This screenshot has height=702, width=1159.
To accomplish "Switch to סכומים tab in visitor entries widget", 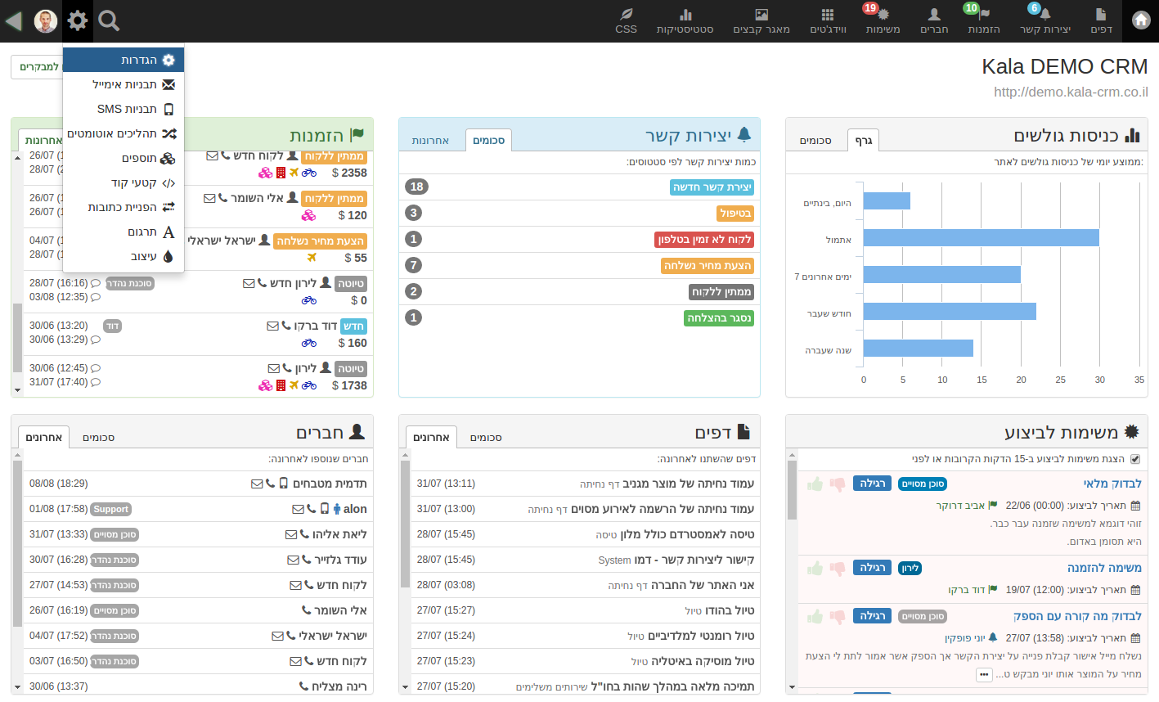I will tap(815, 141).
